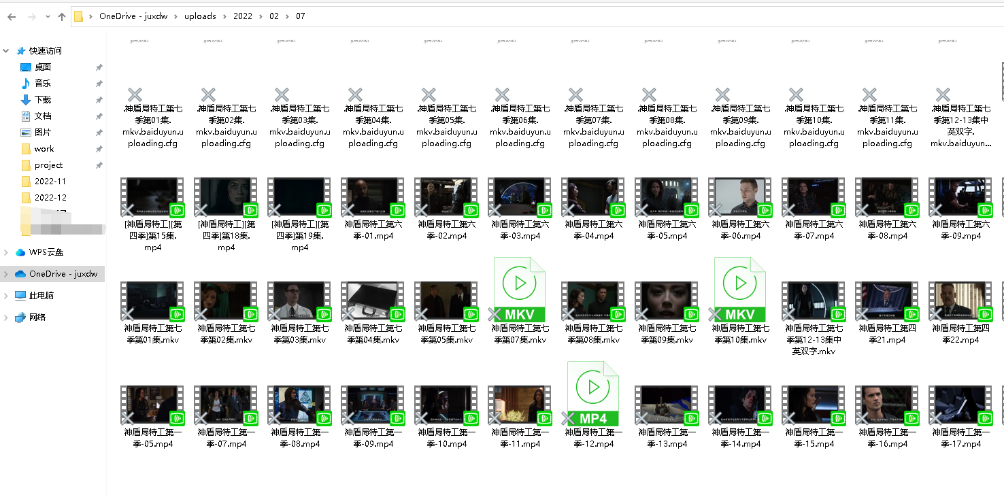Select video 神盾局特工第七季第03集.mkv thumbnail
1004x497 pixels.
click(x=299, y=301)
